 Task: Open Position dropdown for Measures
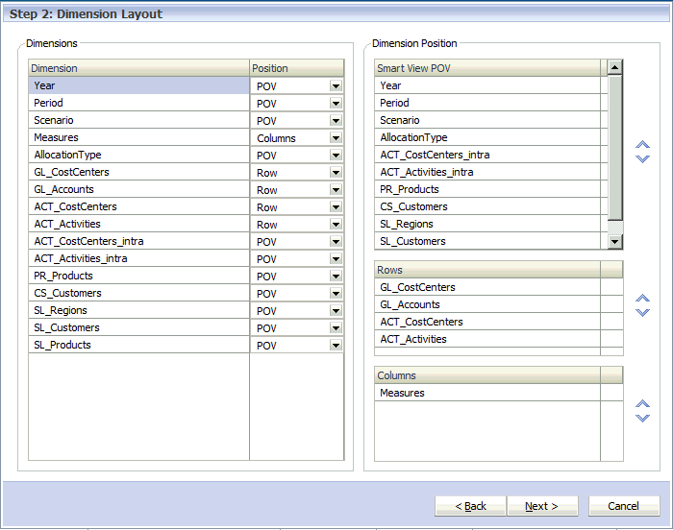(x=336, y=138)
